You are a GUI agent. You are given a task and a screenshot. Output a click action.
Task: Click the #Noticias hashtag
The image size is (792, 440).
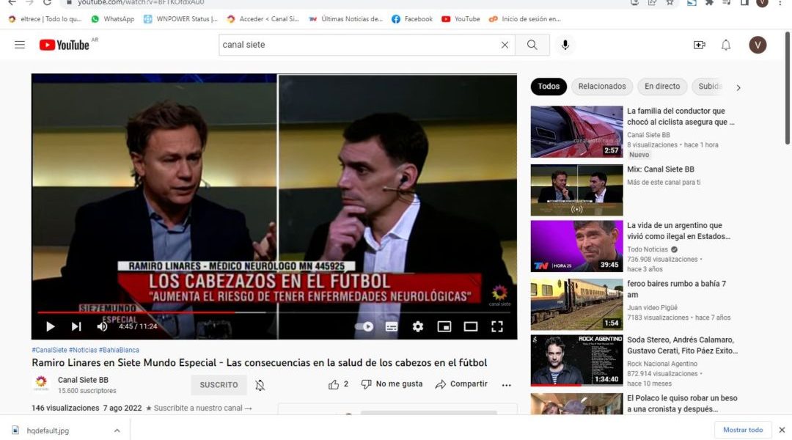(83, 350)
